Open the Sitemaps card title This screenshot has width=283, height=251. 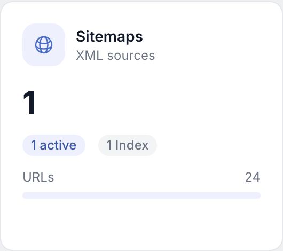(x=109, y=37)
